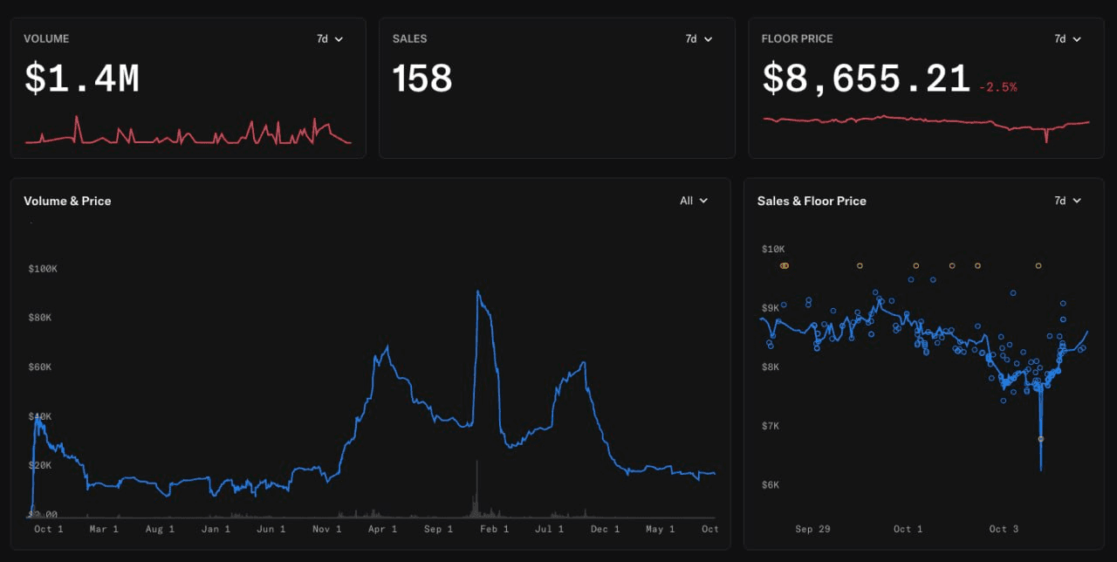Click the Oct 3 date label
The width and height of the screenshot is (1117, 562).
(x=1004, y=529)
